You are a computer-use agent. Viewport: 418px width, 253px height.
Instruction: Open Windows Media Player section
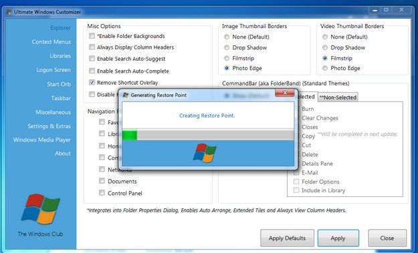click(x=42, y=140)
